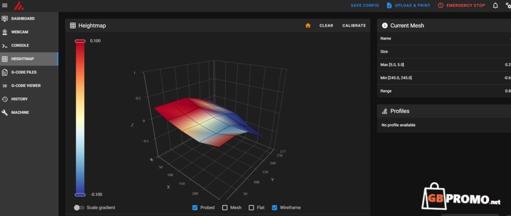Toggle the Scale gradient switch

(79, 208)
